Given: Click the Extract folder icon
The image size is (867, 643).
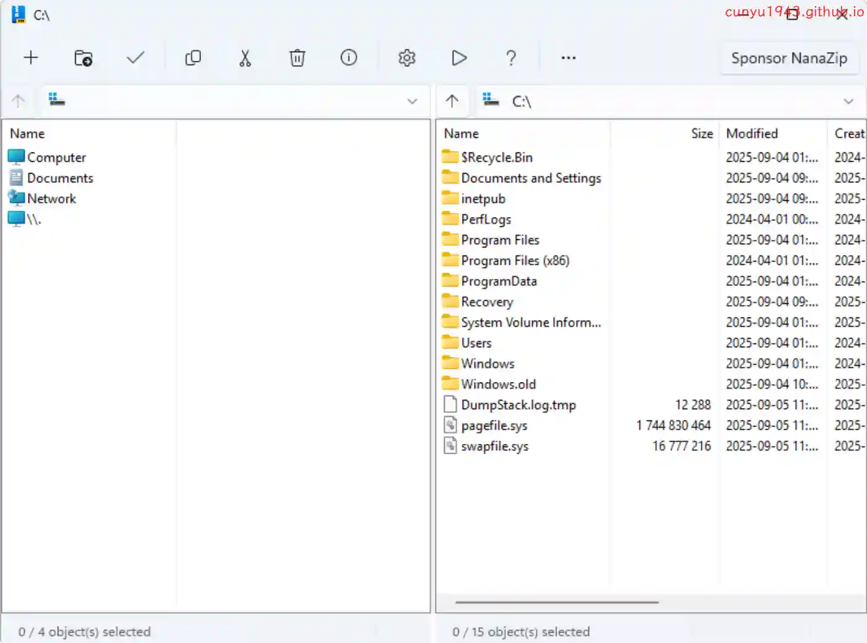Looking at the screenshot, I should click(x=83, y=58).
